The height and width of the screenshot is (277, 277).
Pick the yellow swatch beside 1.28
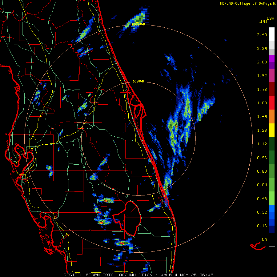pos(272,130)
